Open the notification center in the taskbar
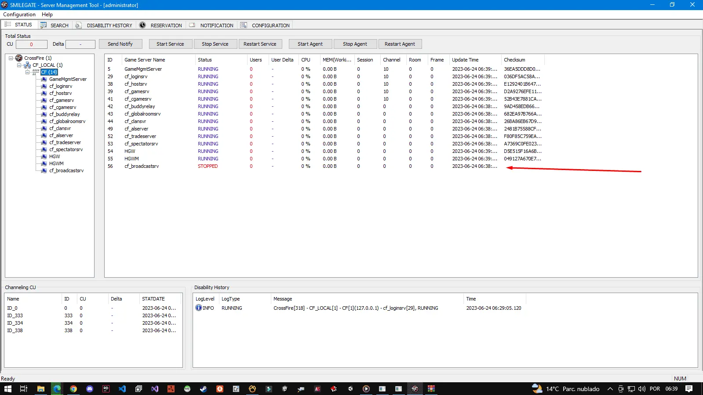 689,389
